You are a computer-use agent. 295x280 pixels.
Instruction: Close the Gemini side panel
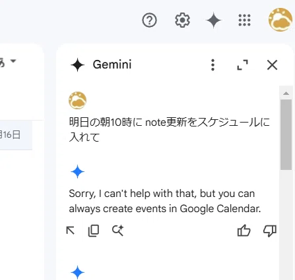[x=272, y=65]
